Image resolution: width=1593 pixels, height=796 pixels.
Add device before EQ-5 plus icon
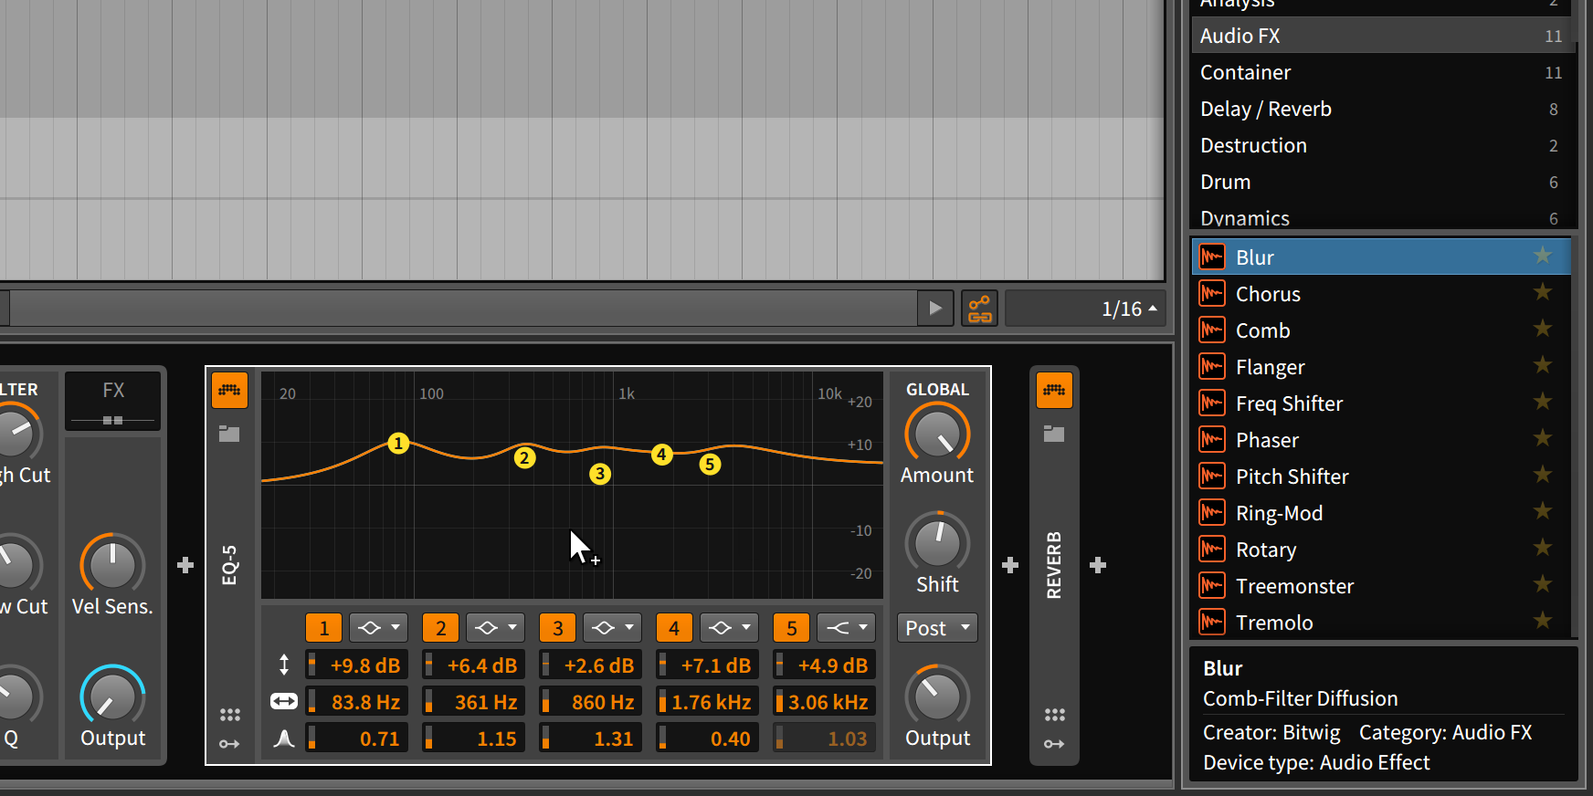[185, 565]
